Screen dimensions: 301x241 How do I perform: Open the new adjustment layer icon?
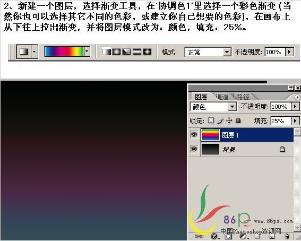pyautogui.click(x=243, y=236)
